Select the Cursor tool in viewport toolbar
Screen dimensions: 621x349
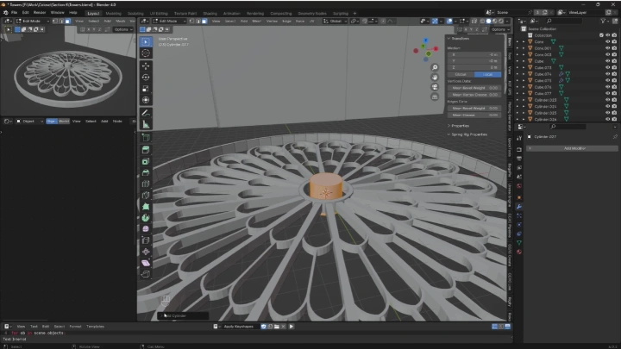pos(146,53)
